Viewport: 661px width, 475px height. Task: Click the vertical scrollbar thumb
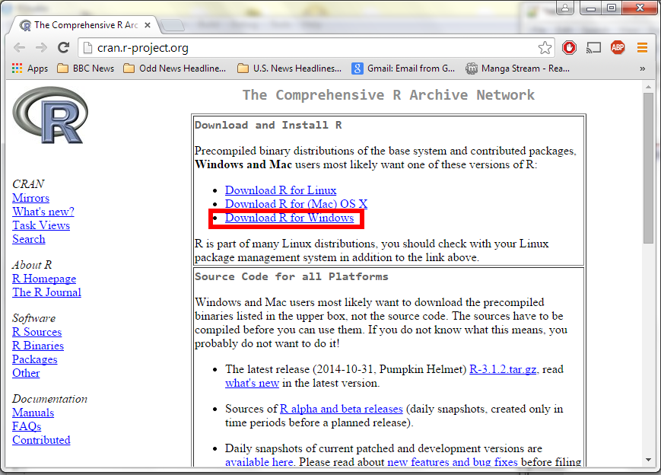648,168
